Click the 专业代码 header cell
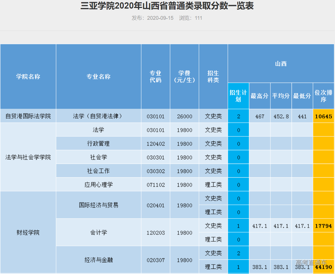 pos(155,77)
